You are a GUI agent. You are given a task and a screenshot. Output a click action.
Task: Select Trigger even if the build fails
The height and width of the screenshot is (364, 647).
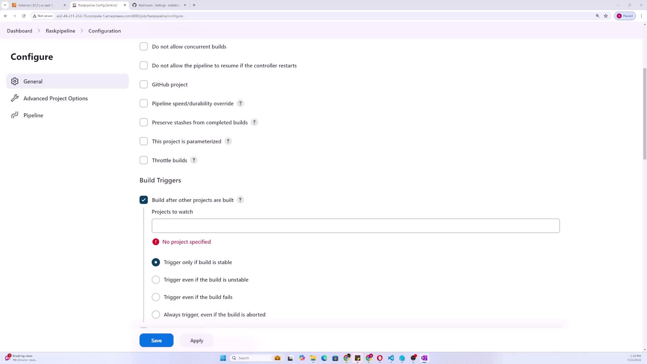[x=156, y=297]
